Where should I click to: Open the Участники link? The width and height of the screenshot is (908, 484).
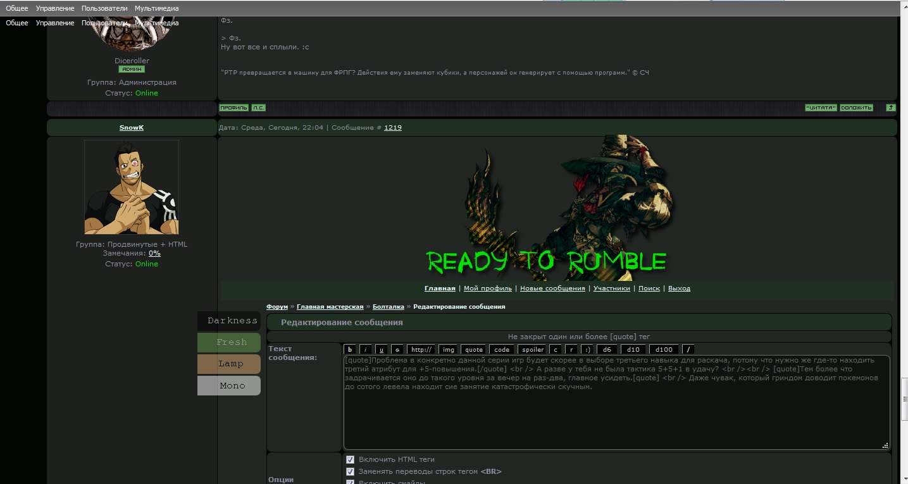612,288
